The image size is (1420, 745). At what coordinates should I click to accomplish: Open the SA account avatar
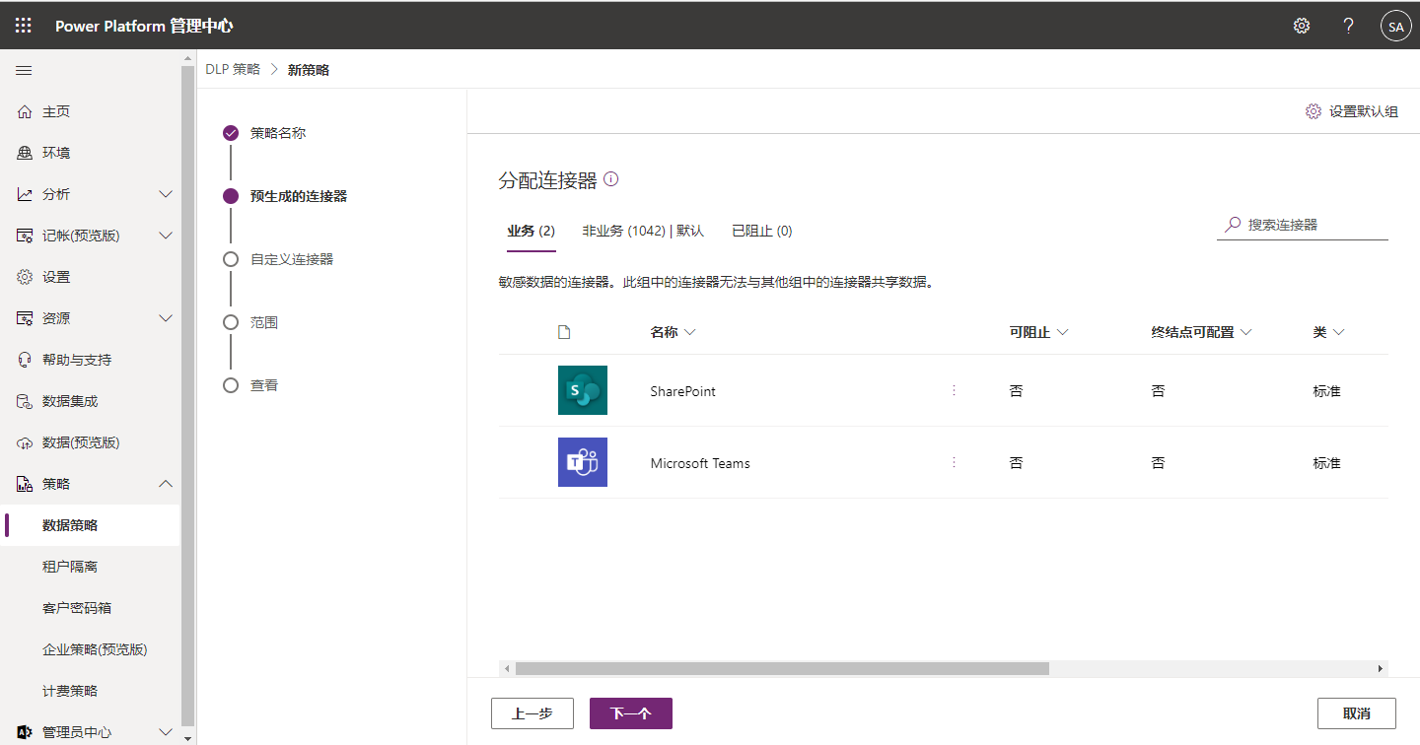click(x=1396, y=27)
